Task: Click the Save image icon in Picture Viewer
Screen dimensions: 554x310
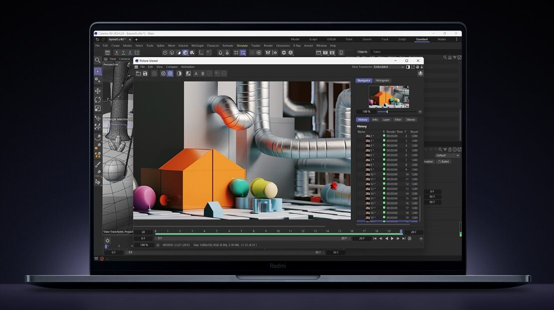Action: [145, 74]
